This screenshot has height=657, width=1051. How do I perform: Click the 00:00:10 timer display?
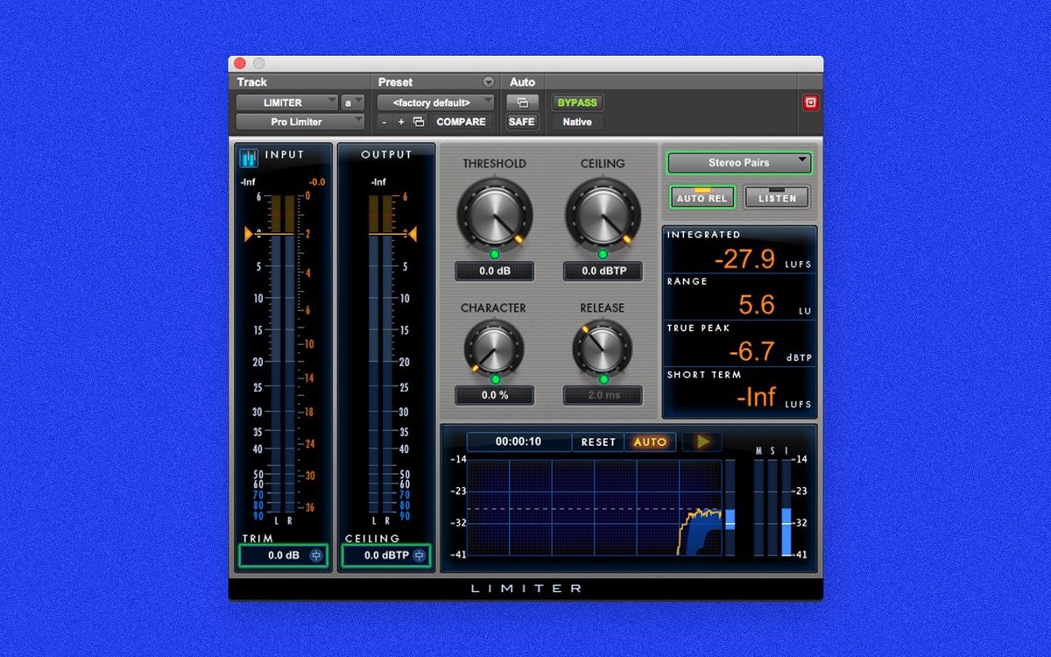518,442
